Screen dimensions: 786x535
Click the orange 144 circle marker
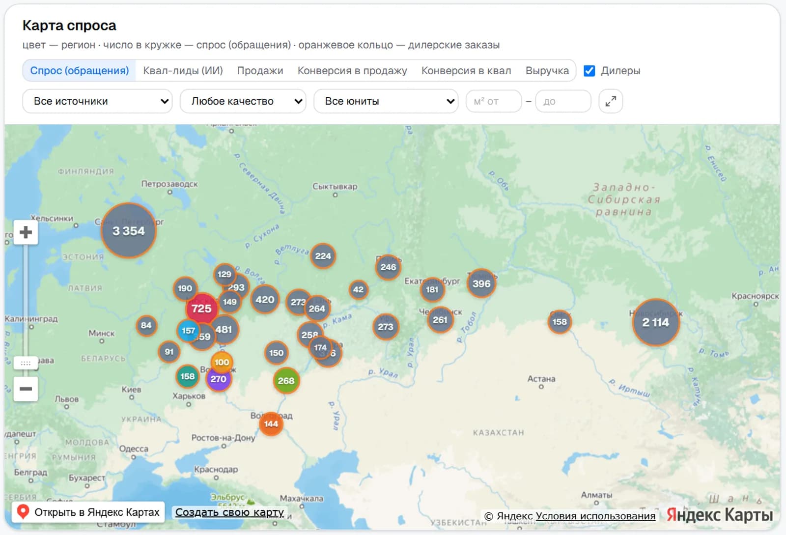[271, 424]
